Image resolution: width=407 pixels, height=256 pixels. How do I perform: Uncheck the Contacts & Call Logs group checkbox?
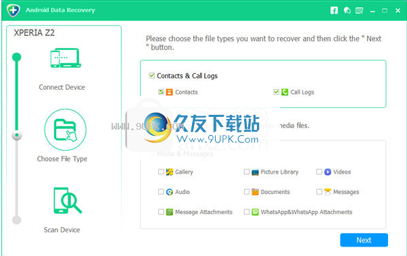[152, 76]
